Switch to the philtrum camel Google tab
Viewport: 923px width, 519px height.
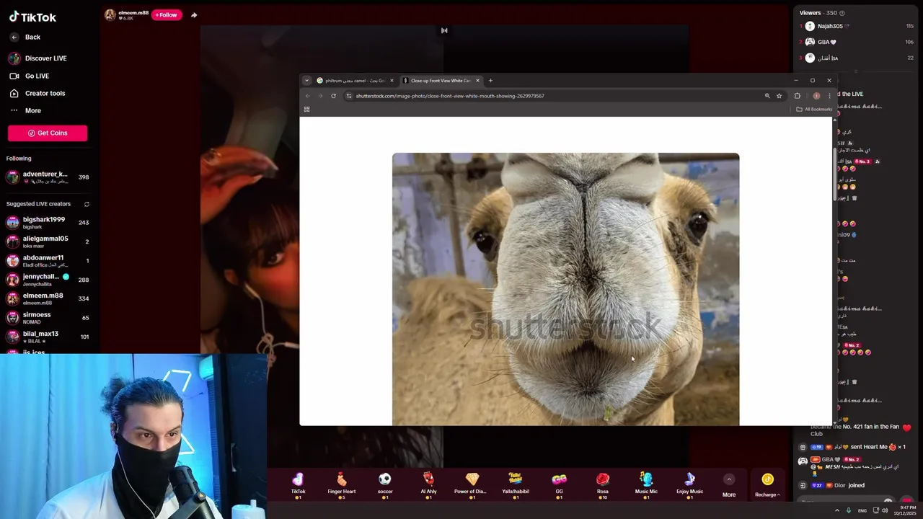tap(353, 81)
